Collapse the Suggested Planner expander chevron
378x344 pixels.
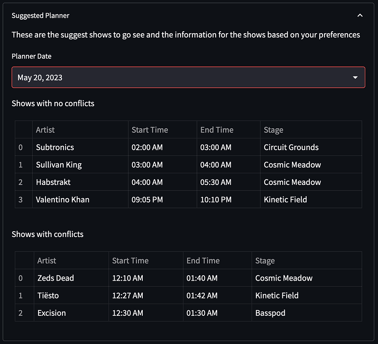click(x=359, y=15)
